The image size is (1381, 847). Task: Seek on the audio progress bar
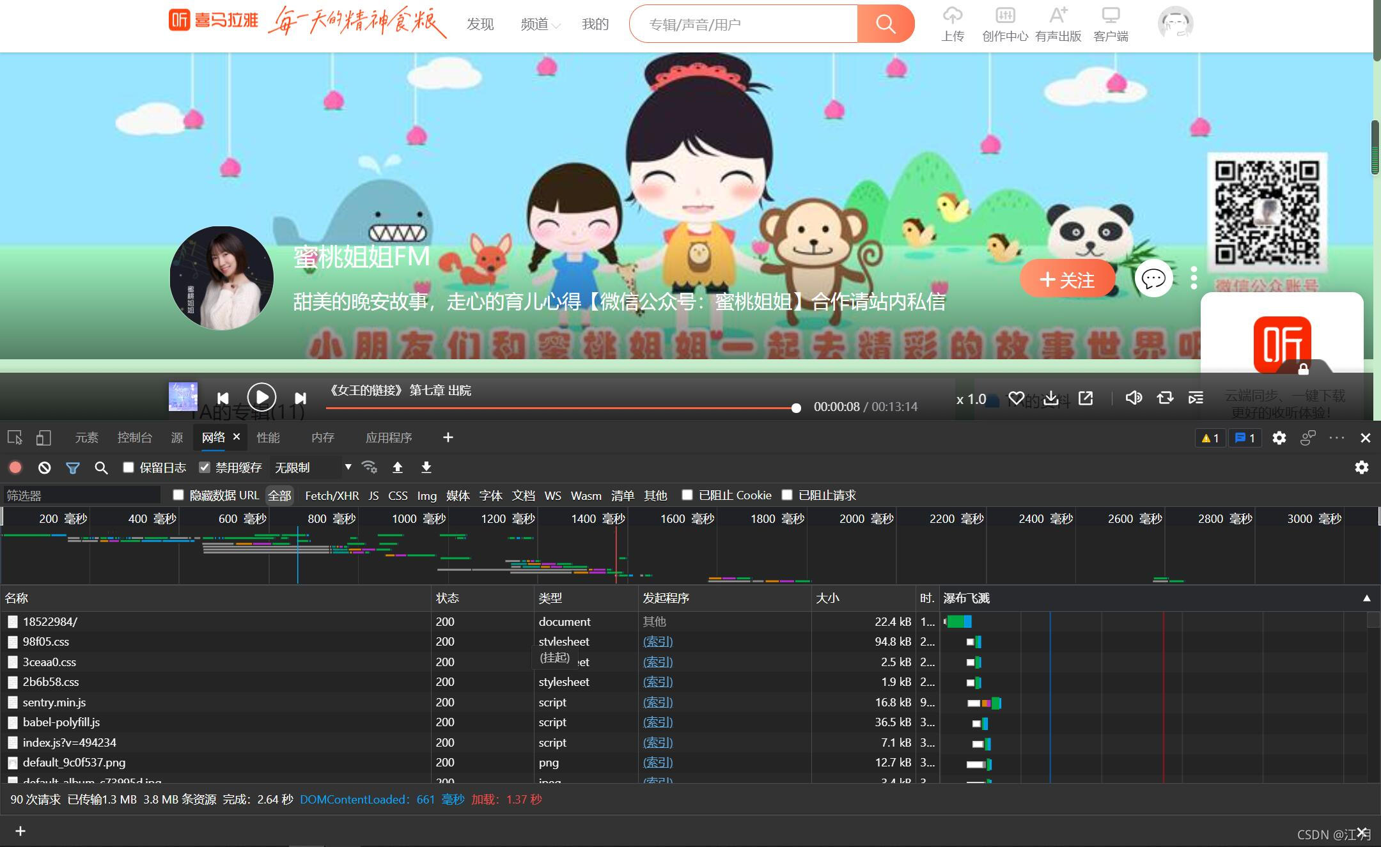(x=561, y=408)
